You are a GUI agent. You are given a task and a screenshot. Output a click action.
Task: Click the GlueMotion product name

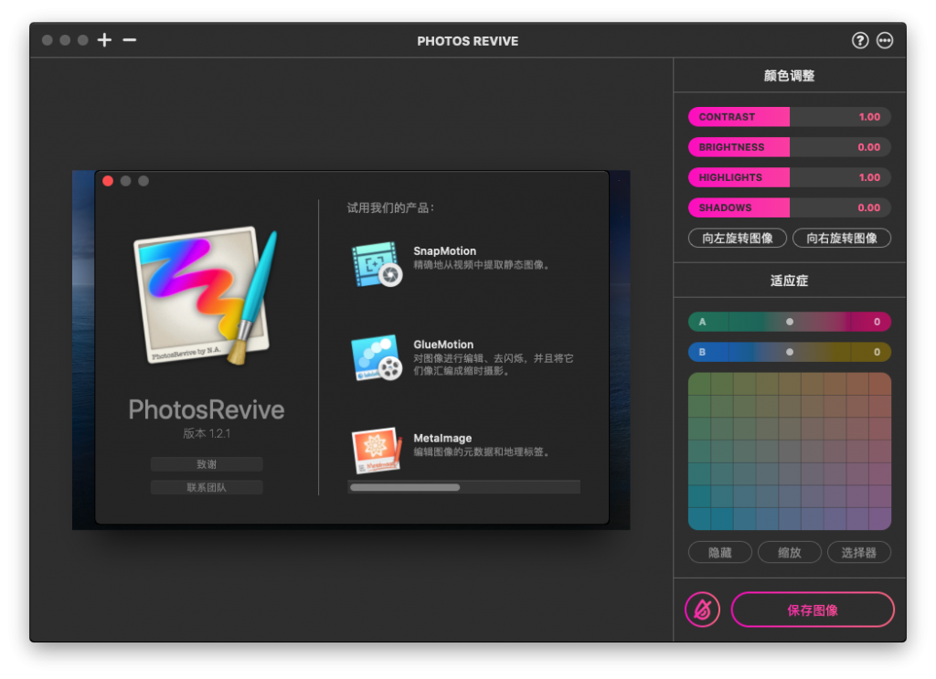(443, 345)
